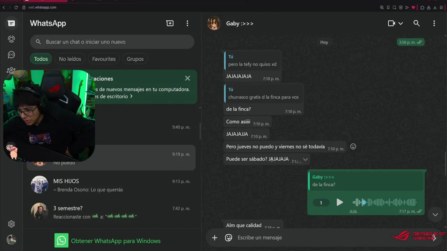Jump to quoted 'pero la tefy no quiso xd'
The image size is (447, 251).
pos(252,61)
